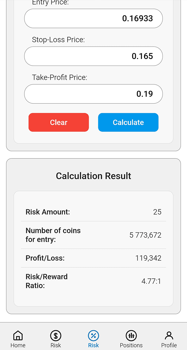Screen dimensions: 187x350
Task: Select the Risk/Reward Ratio value
Action: point(151,281)
